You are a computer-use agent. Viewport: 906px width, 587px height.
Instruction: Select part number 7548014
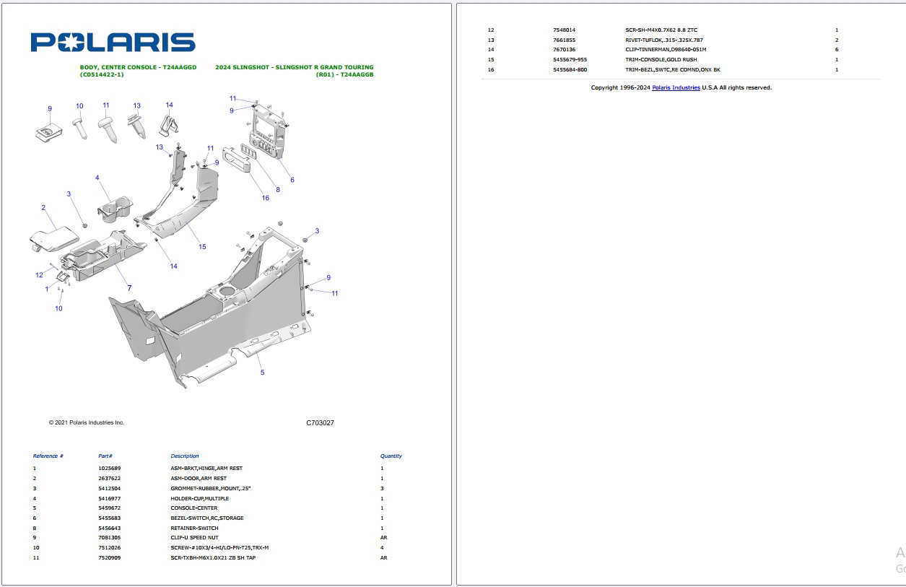(565, 30)
